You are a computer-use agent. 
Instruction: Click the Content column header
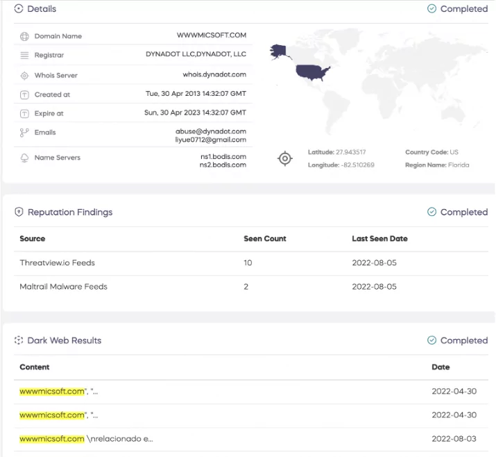35,367
